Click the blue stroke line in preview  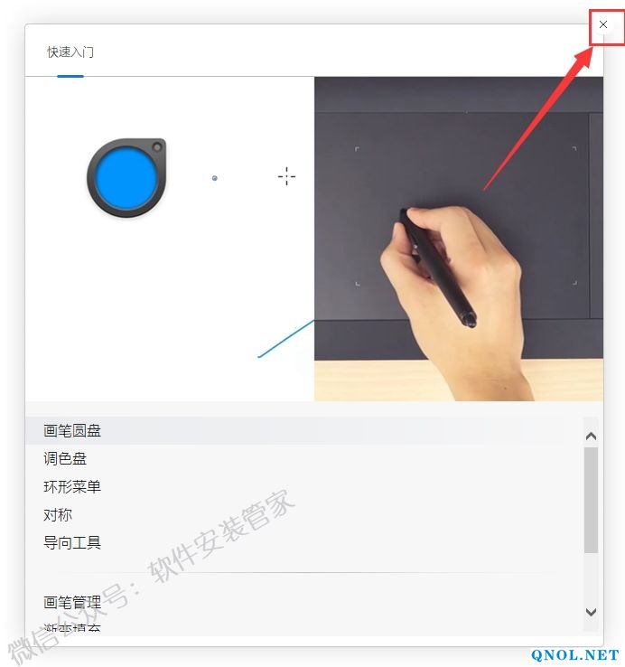coord(285,339)
